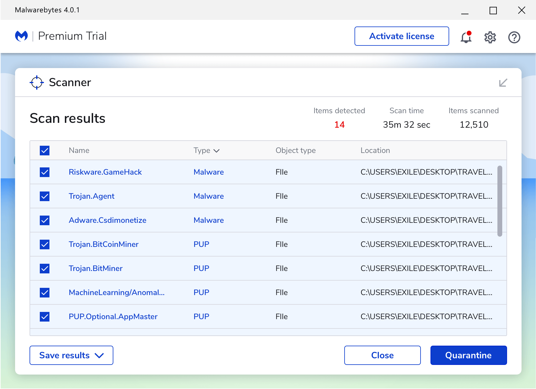Uncheck the PUP.Optional.AppMaster checkbox
The width and height of the screenshot is (536, 389).
click(45, 316)
